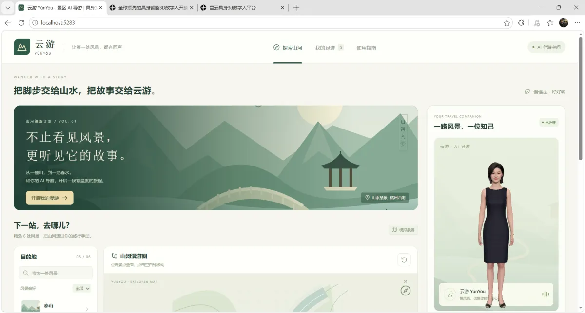This screenshot has height=313, width=585.
Task: Close the 云游 YúnYóu browser tab
Action: point(100,8)
